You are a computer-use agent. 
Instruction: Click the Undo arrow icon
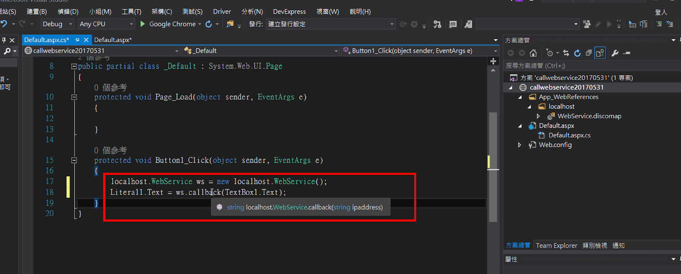[x=4, y=24]
